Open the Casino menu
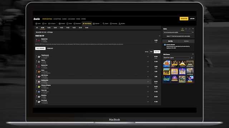The height and width of the screenshot is (128, 229). 64,19
